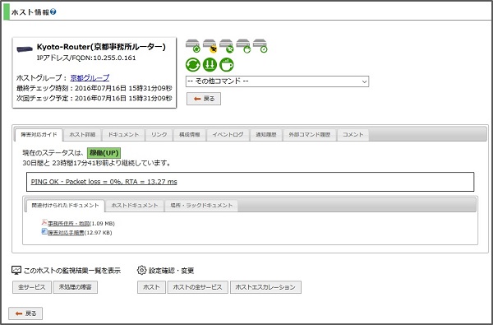Viewport: 493px width, 325px height.
Task: Click host icon with yellow badge
Action: tap(210, 45)
